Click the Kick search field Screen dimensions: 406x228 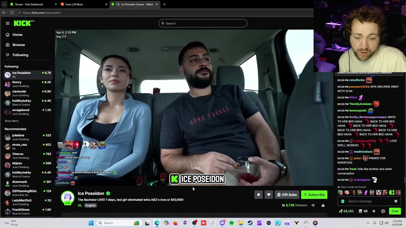(203, 23)
